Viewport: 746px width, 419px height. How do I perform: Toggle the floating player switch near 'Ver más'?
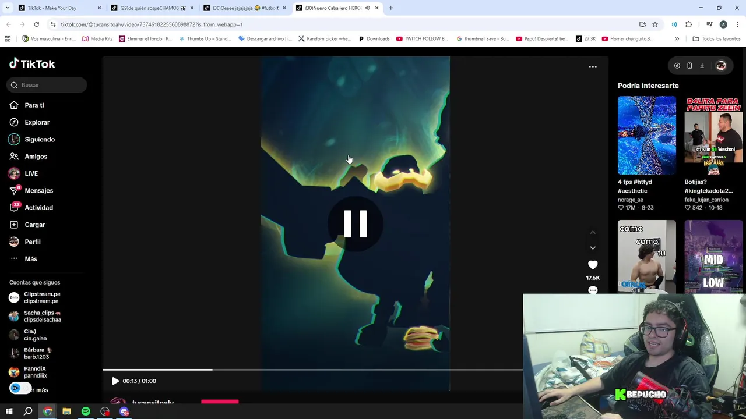[20, 388]
